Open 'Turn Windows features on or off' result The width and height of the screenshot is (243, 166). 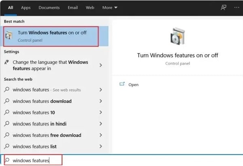pyautogui.click(x=52, y=36)
